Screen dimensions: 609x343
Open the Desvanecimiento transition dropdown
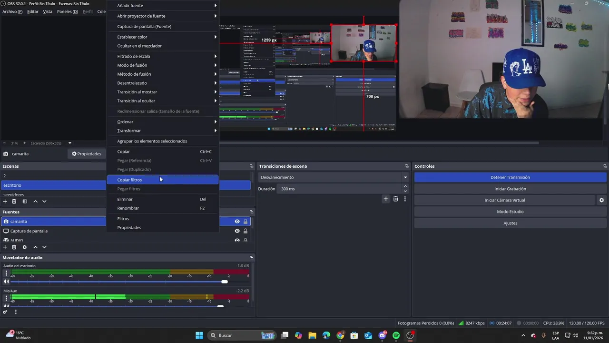tap(334, 177)
